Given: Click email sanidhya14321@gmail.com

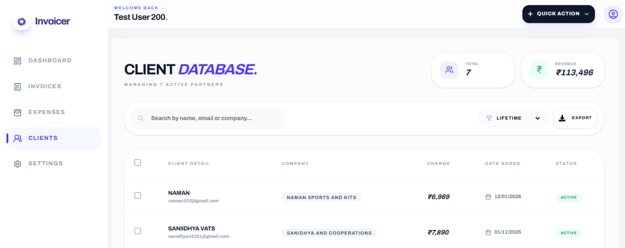Looking at the screenshot, I should point(198,236).
